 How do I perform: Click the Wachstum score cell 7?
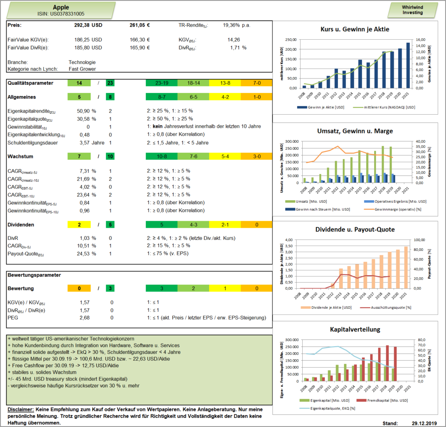(x=79, y=157)
